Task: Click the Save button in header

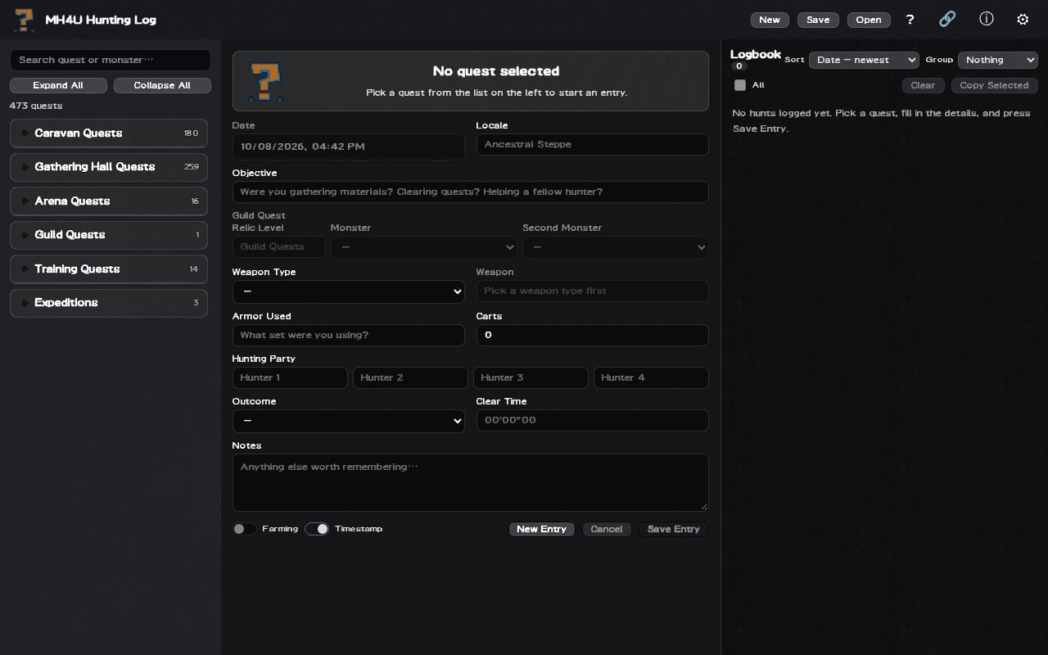Action: 818,20
